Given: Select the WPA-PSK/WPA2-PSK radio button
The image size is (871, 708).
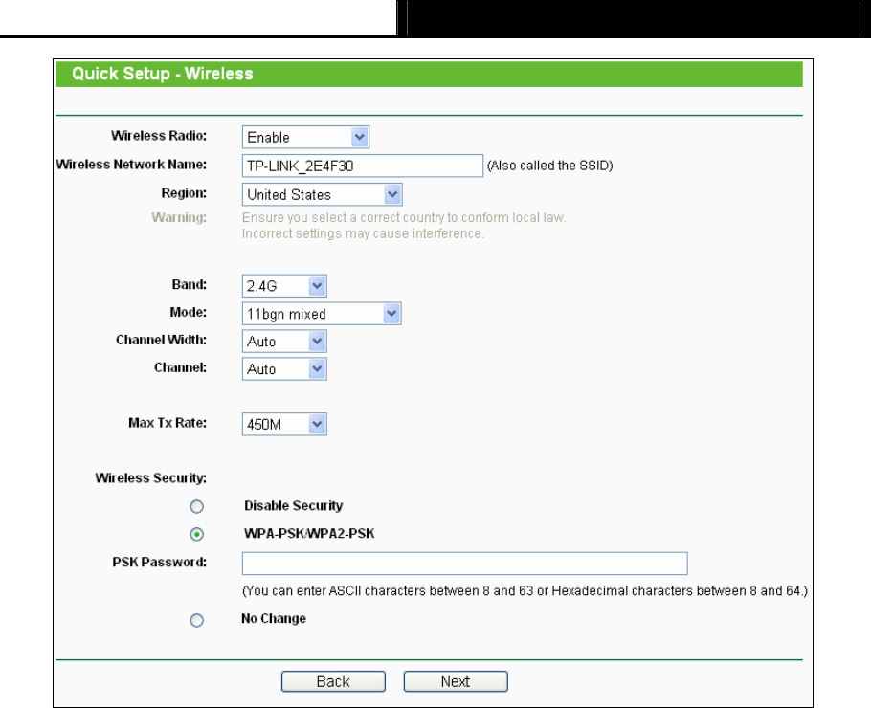Looking at the screenshot, I should 196,534.
